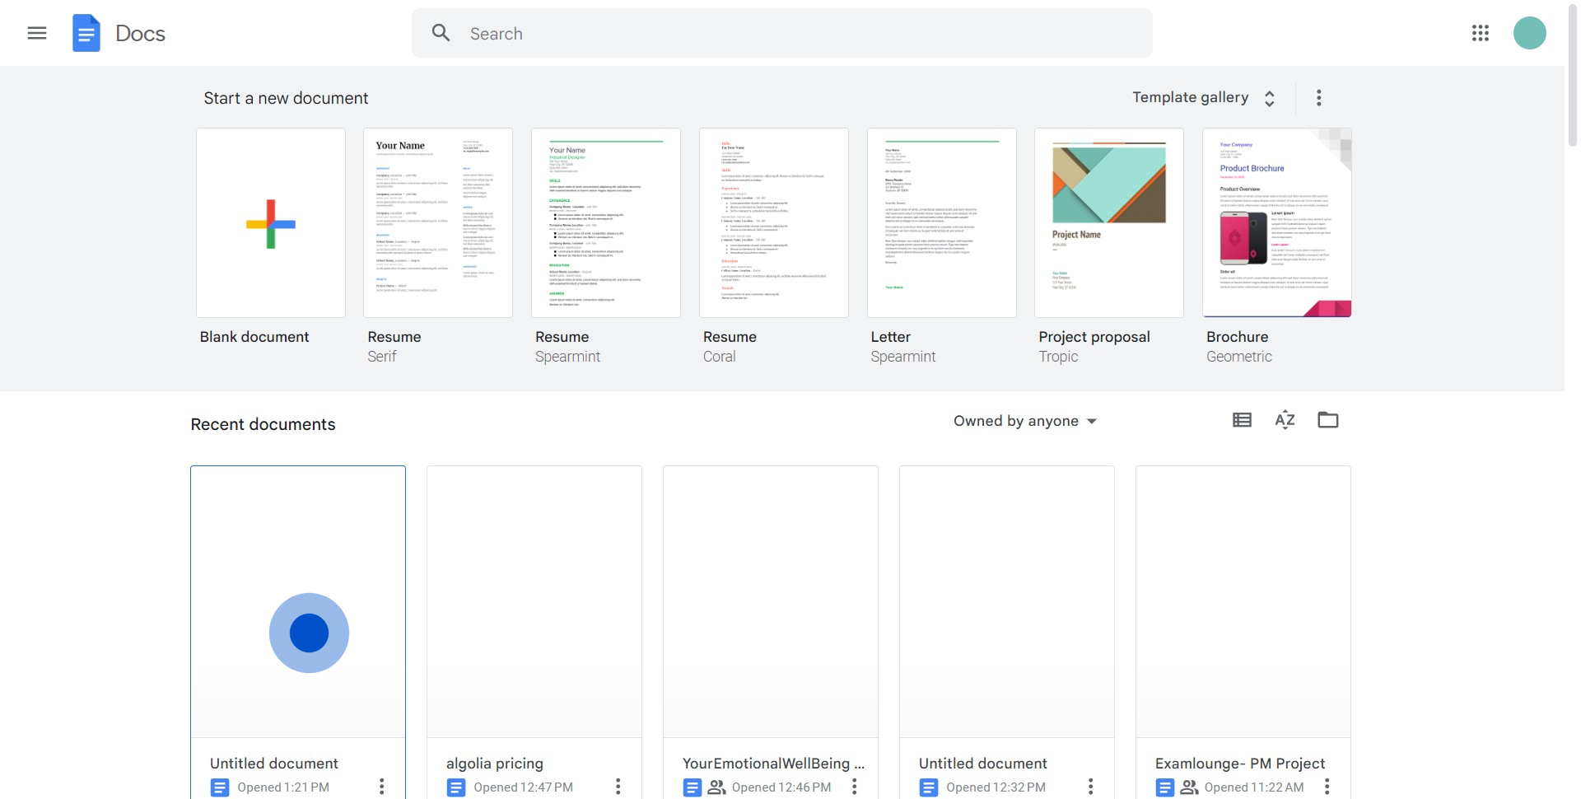Screen dimensions: 1581x799
Task: Click the Docs title text
Action: coord(140,34)
